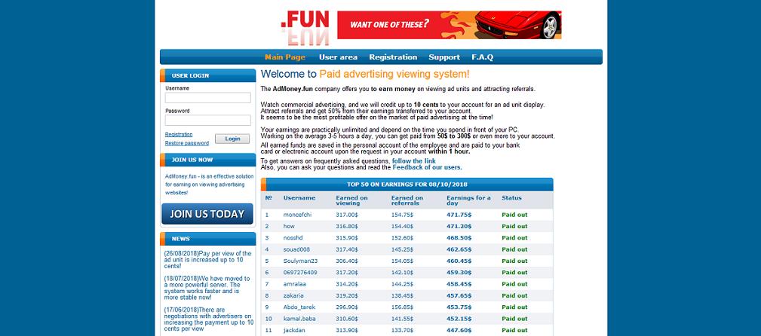The image size is (761, 336).
Task: Click the Restore password link
Action: click(x=187, y=143)
